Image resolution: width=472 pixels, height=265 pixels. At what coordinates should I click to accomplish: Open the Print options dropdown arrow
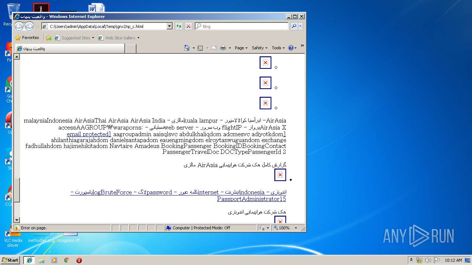click(x=230, y=48)
